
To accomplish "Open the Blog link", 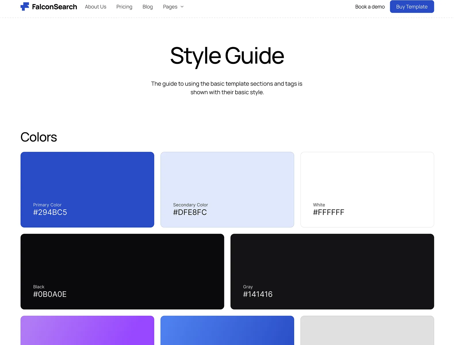I will point(147,7).
